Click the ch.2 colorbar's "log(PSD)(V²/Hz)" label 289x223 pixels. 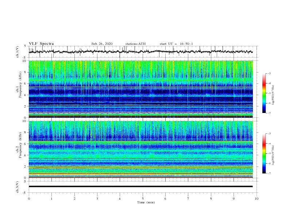point(273,155)
